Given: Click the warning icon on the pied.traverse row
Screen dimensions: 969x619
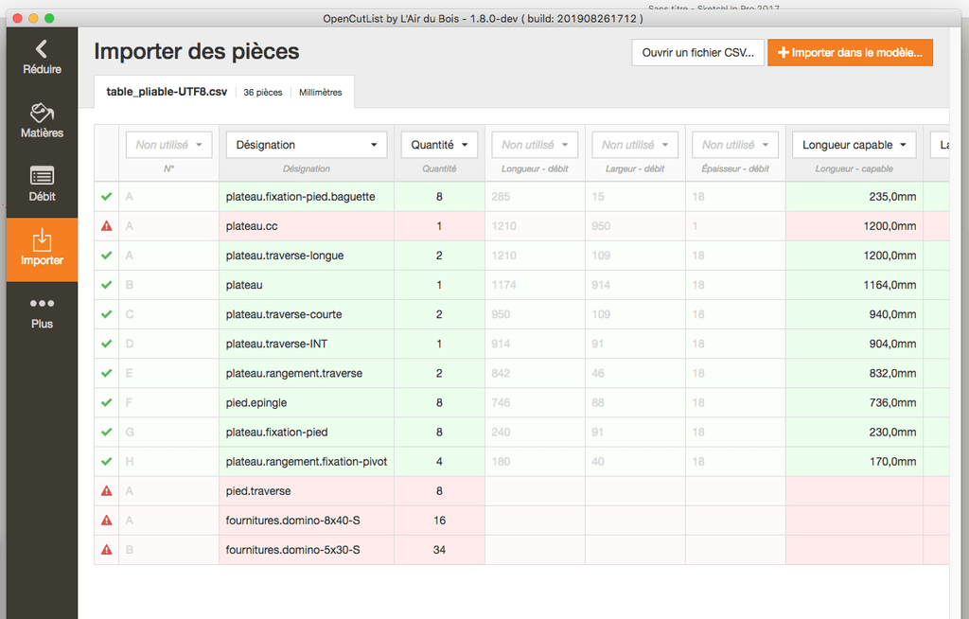Looking at the screenshot, I should [x=106, y=491].
